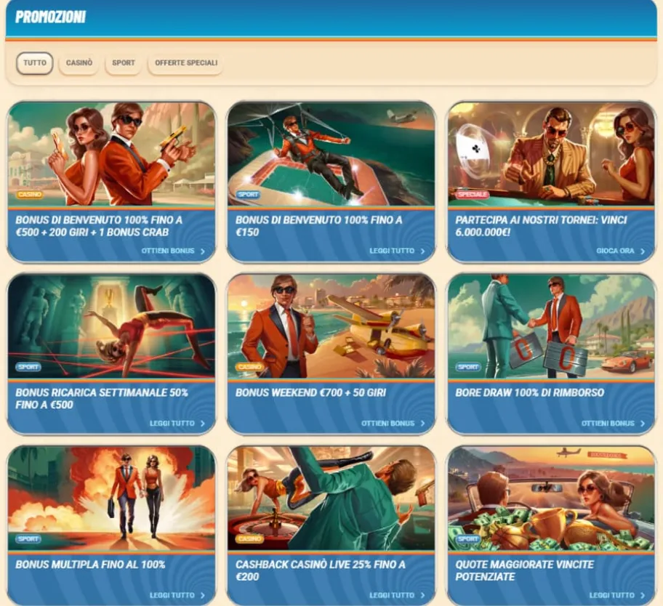Screen dimensions: 663x606
Task: Click title "Partecipa ai nostri tornei: vinci 6.000.000€!"
Action: pos(541,226)
